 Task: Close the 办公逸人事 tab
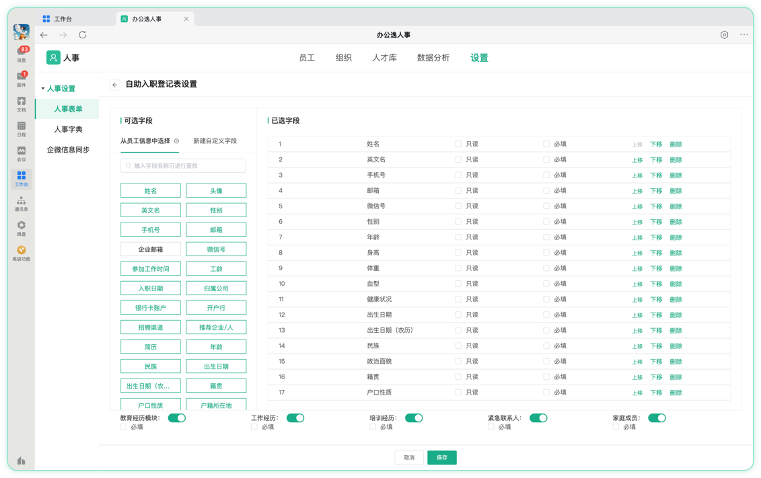pos(186,19)
